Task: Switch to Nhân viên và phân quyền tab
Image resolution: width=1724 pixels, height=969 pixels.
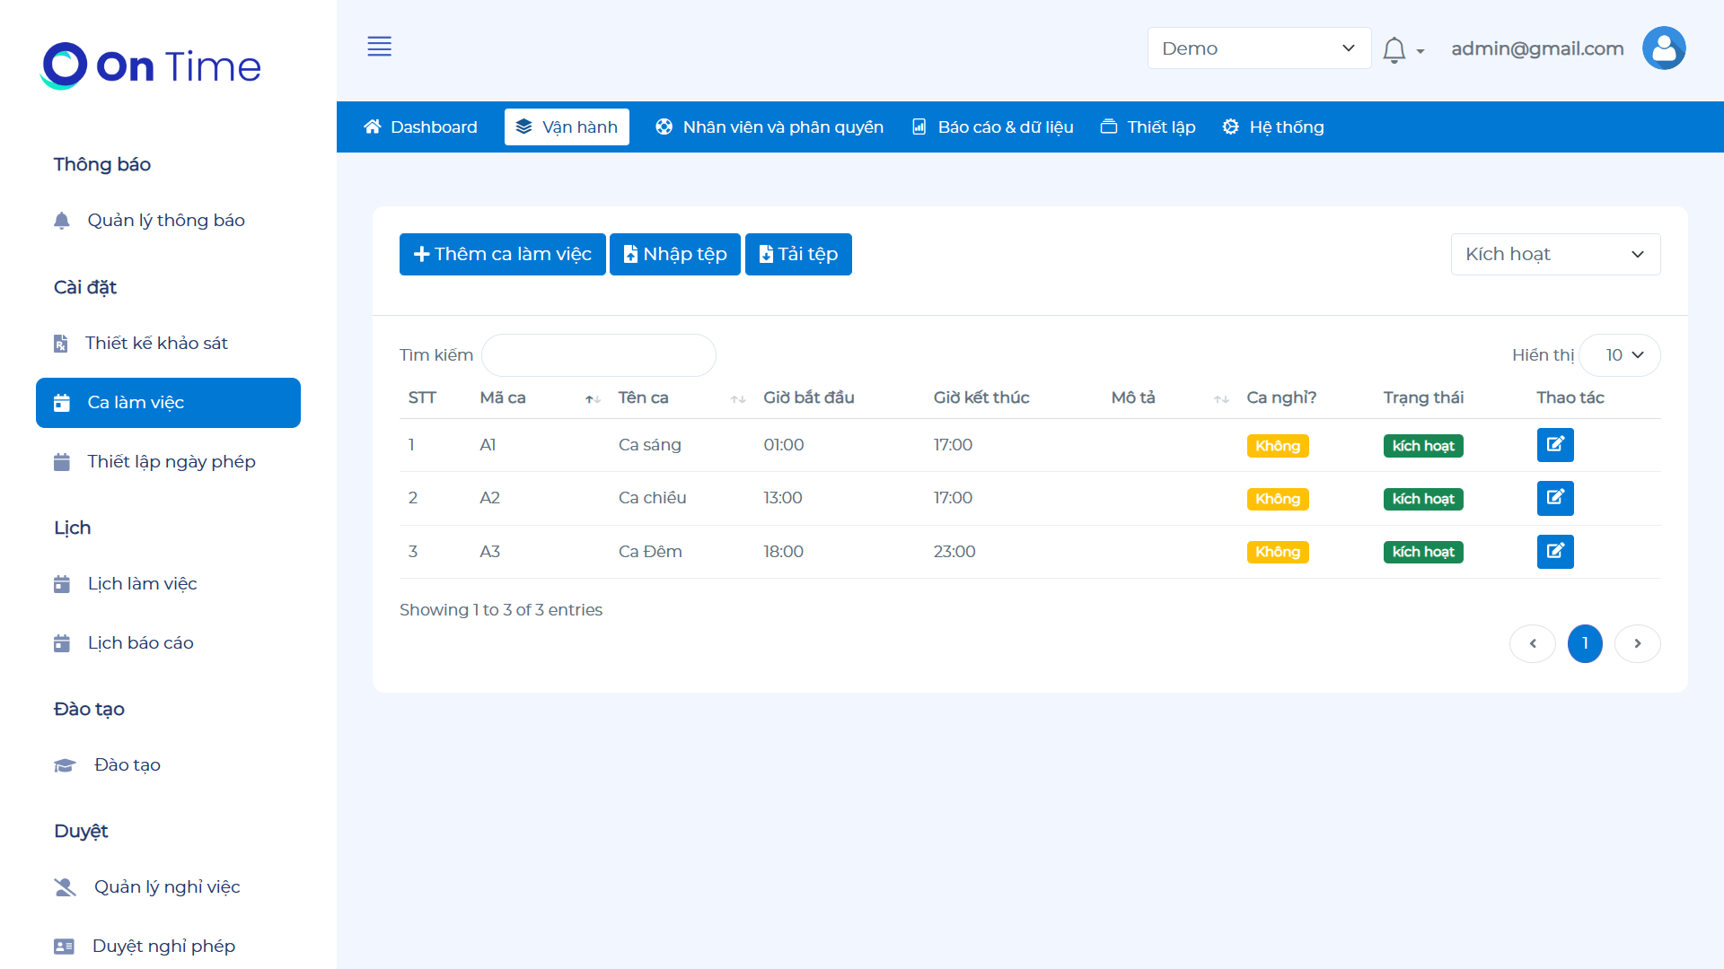Action: [770, 127]
